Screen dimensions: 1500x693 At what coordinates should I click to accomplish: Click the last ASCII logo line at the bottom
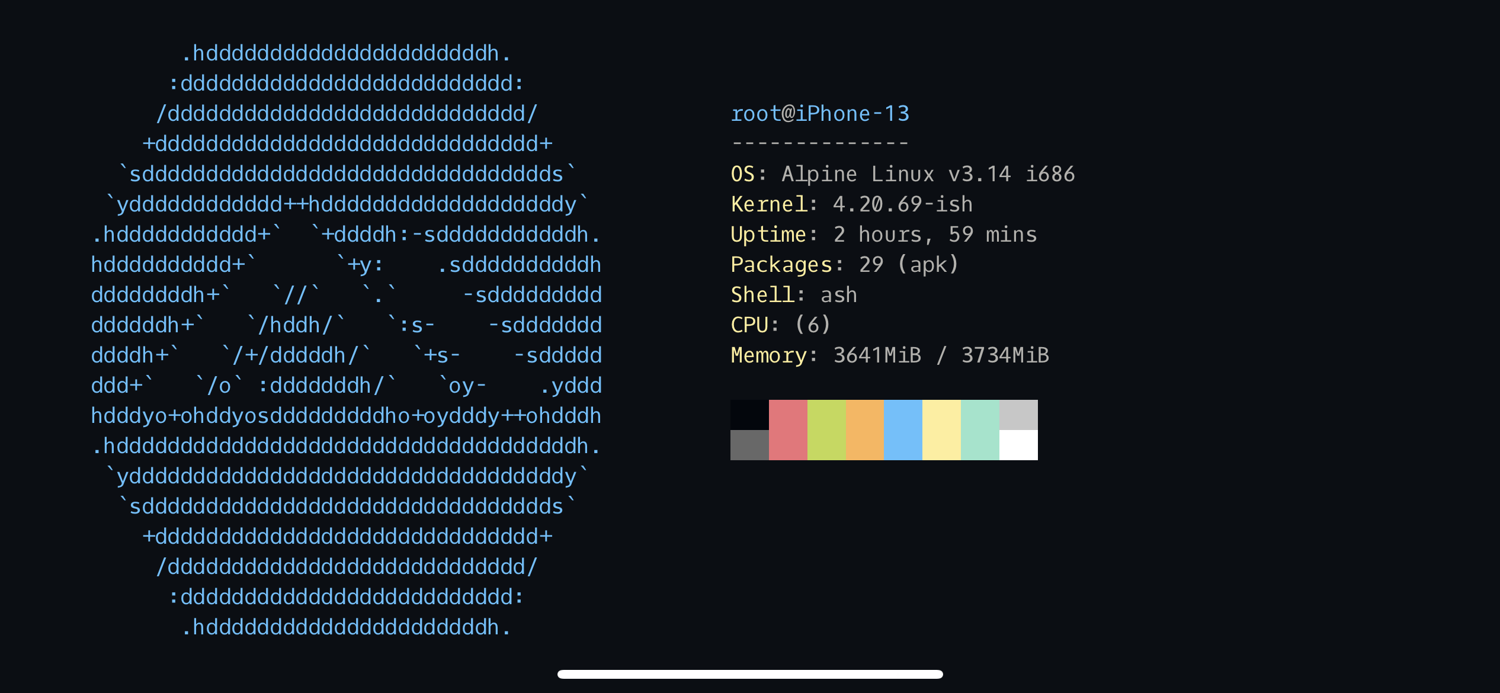(x=346, y=627)
